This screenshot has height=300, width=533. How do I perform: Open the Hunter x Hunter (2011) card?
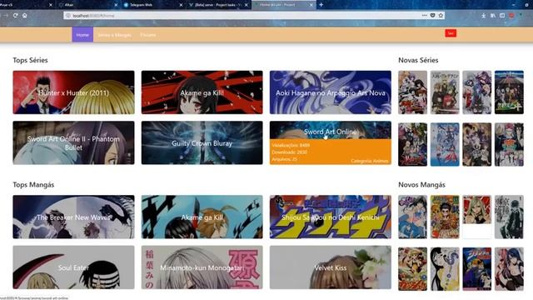point(73,92)
